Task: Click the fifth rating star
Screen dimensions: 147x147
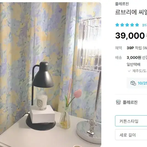Action: tap(137, 25)
